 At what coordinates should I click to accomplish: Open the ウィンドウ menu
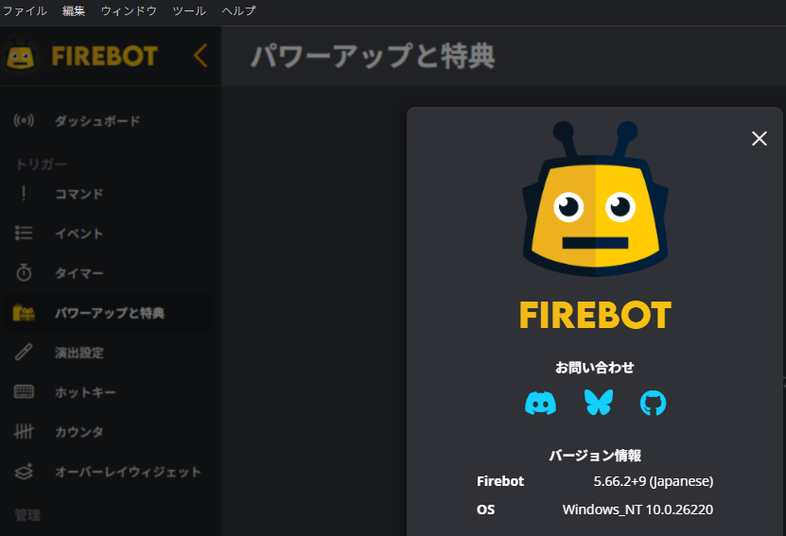click(x=129, y=10)
